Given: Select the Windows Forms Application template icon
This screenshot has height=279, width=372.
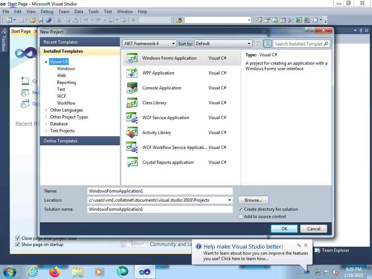Looking at the screenshot, I should [x=132, y=58].
